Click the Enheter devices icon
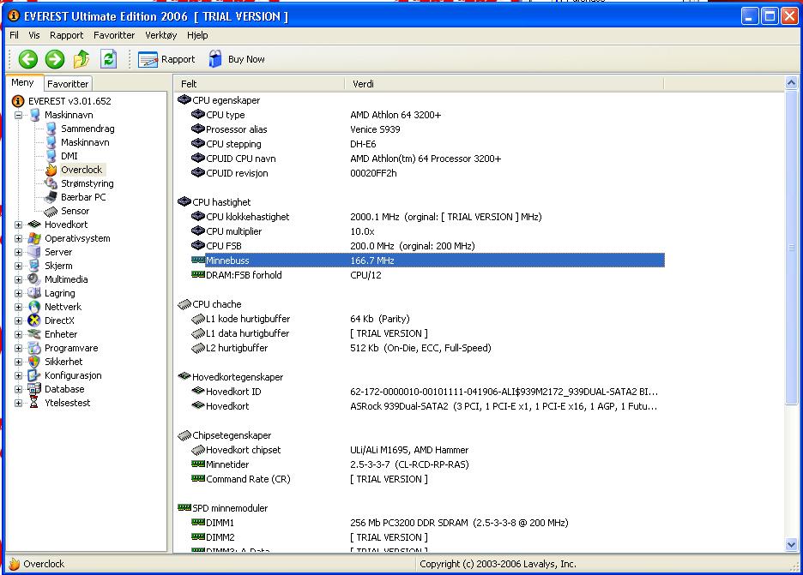Image resolution: width=803 pixels, height=575 pixels. 34,334
